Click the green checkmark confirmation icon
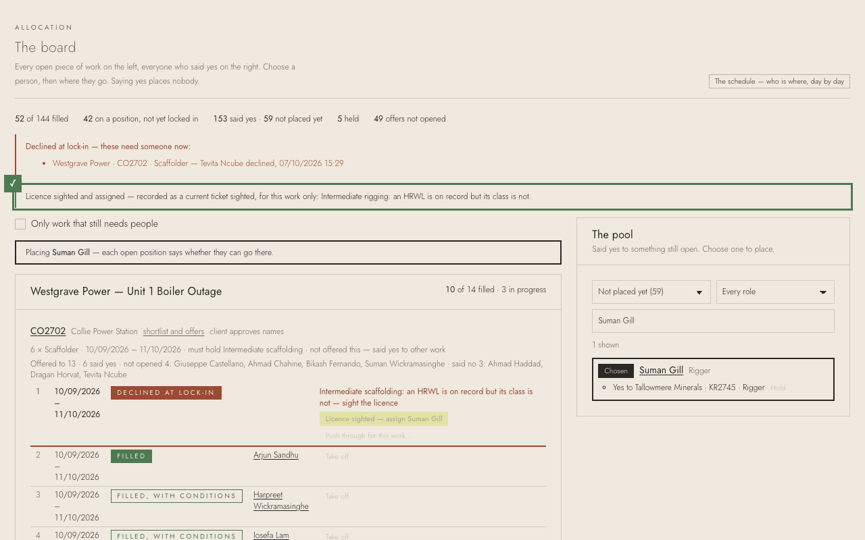Image resolution: width=865 pixels, height=540 pixels. (13, 184)
